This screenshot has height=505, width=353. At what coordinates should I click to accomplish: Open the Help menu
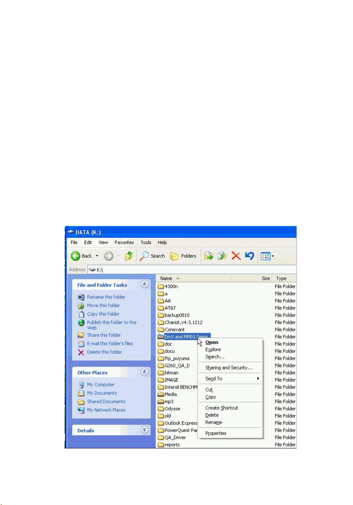[162, 242]
